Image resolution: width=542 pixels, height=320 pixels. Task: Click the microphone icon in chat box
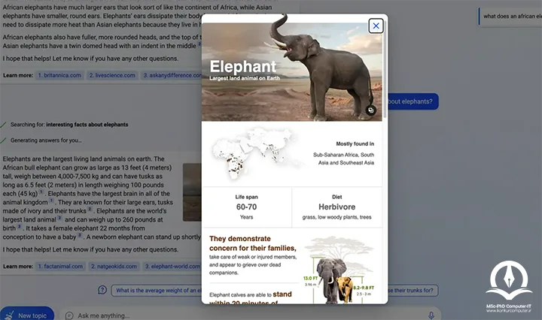[431, 315]
